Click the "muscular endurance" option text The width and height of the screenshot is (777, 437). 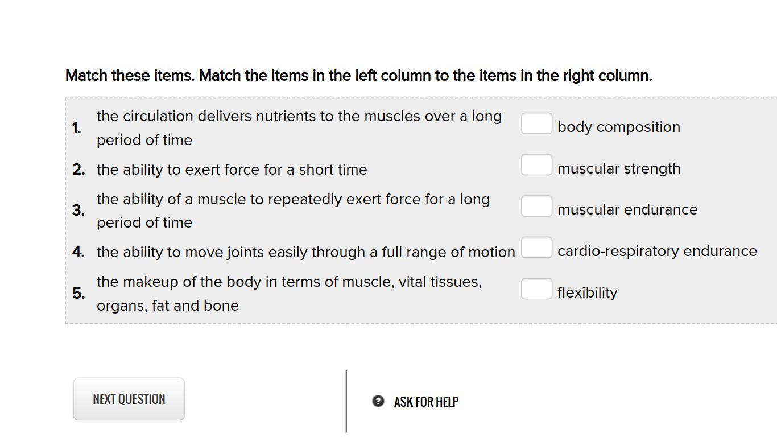(x=627, y=209)
